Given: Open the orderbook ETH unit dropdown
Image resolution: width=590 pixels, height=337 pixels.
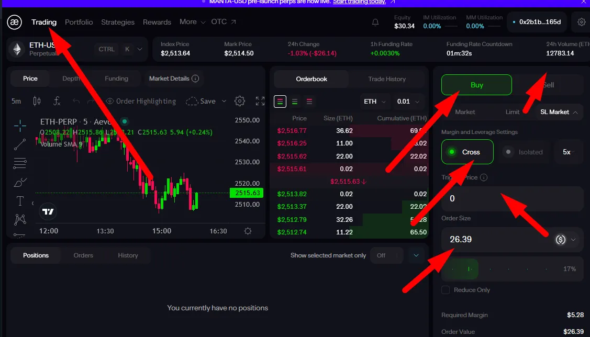Looking at the screenshot, I should point(375,102).
